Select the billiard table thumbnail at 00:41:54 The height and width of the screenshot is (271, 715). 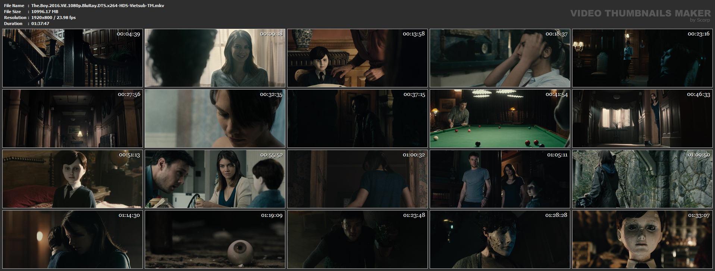click(x=500, y=119)
